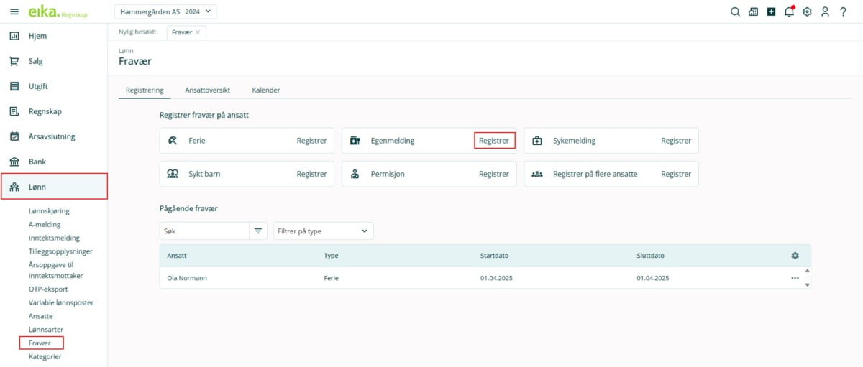This screenshot has height=367, width=863.
Task: Register an Egenmelding absence
Action: pos(494,141)
